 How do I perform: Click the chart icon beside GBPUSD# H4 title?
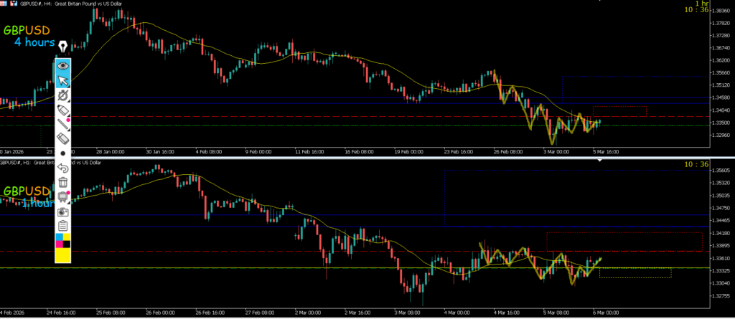[13, 3]
